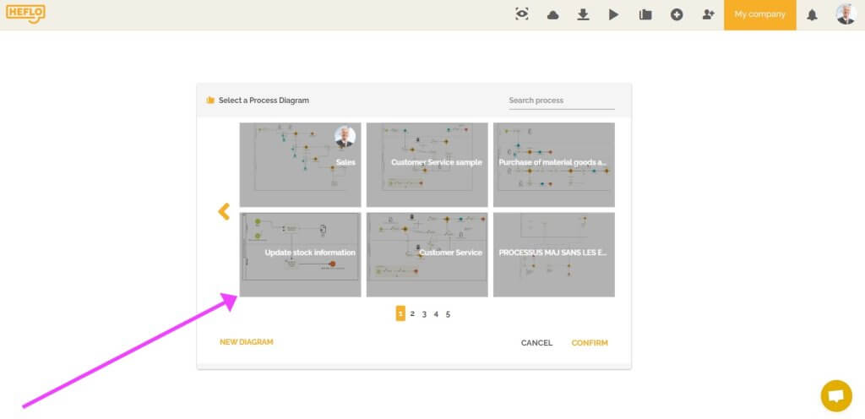Click the HEFLO logo
This screenshot has width=865, height=419.
25,14
